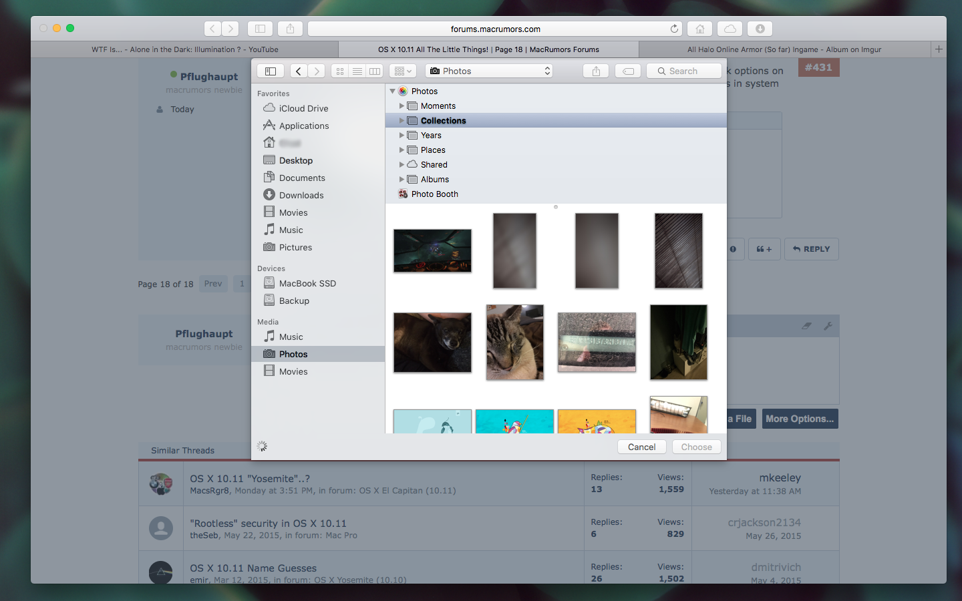Viewport: 962px width, 601px height.
Task: Select Photo Booth in media tree
Action: click(x=556, y=194)
